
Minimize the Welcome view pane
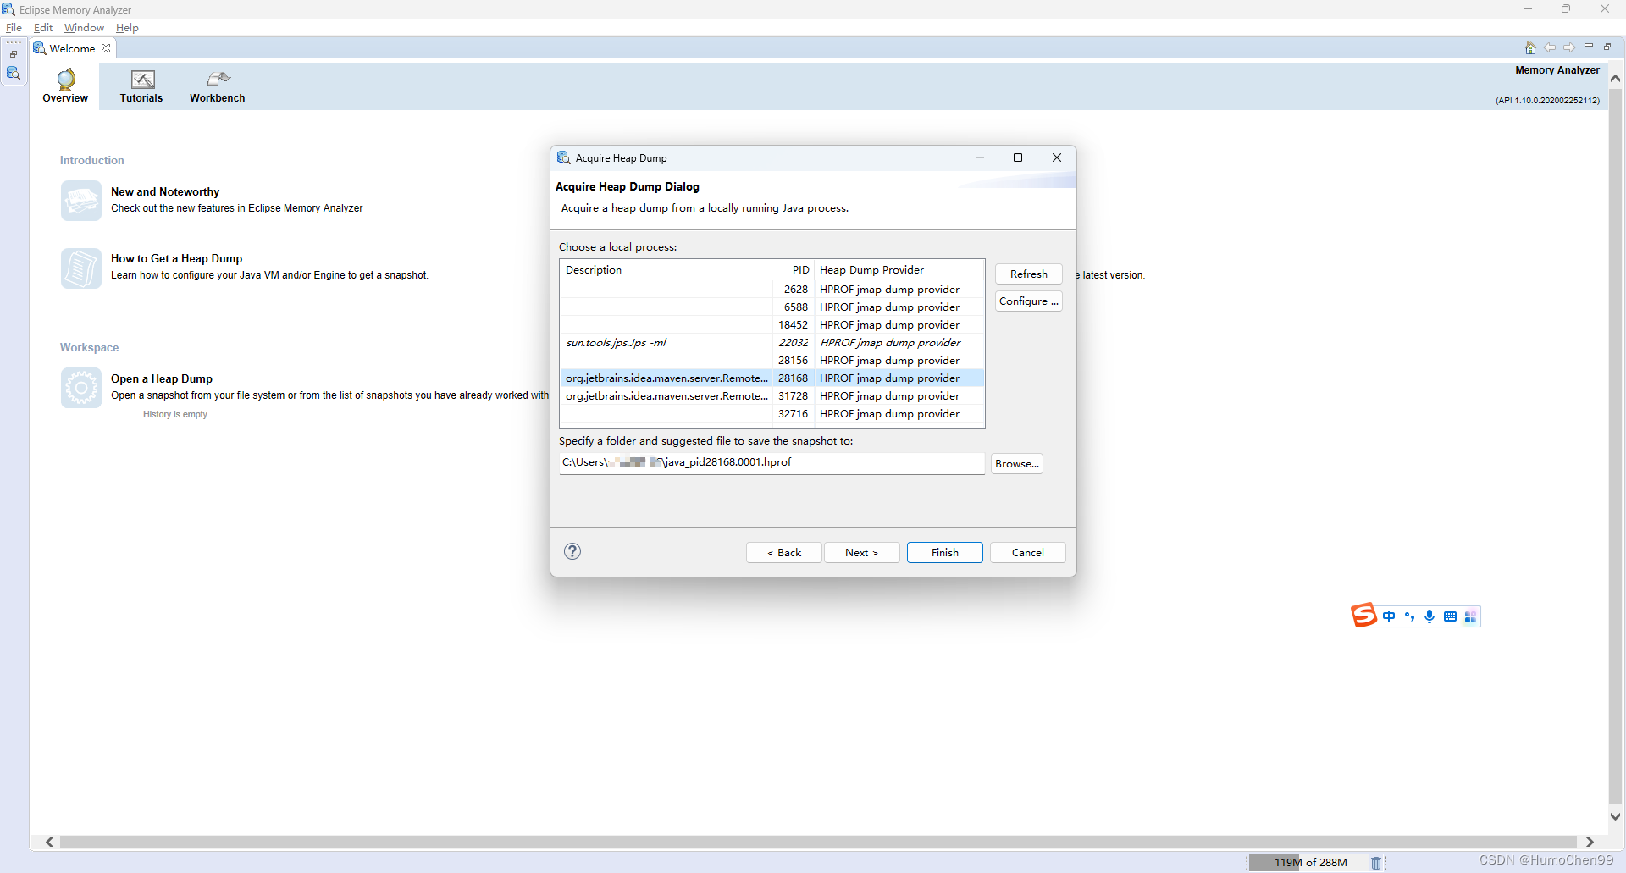(x=1589, y=47)
